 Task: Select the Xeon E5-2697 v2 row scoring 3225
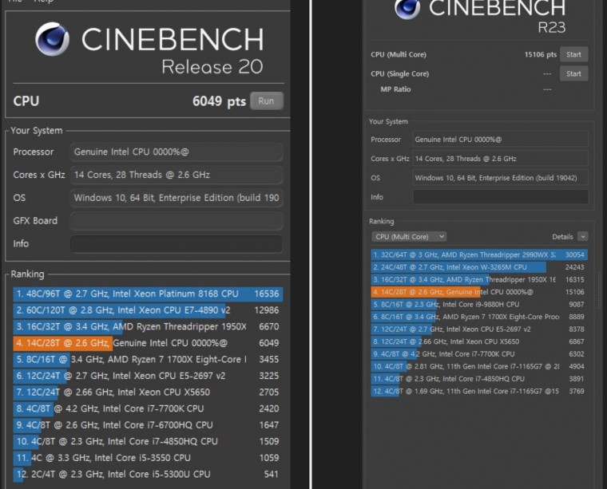pos(148,376)
